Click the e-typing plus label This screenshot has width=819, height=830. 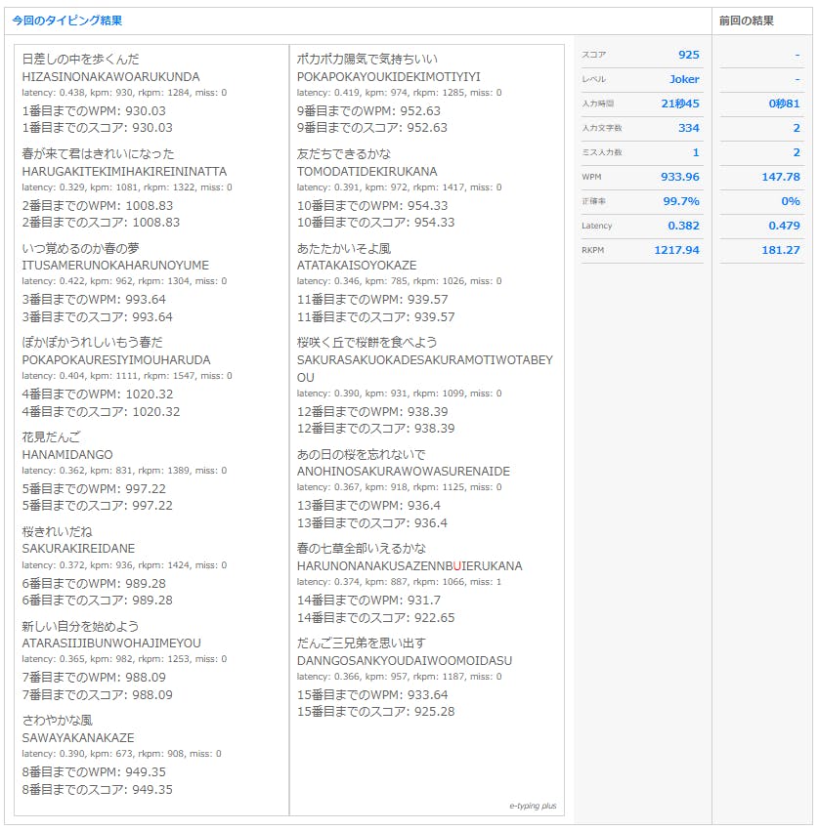[x=533, y=806]
